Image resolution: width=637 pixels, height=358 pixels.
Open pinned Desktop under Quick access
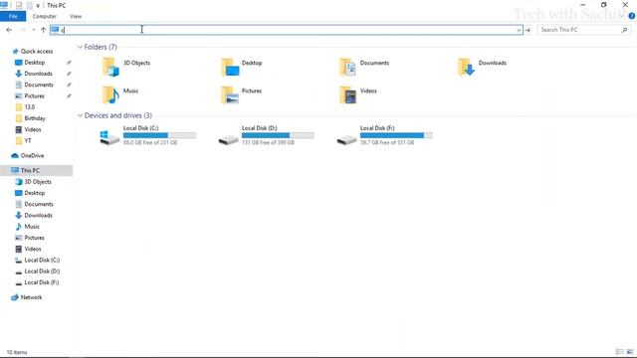tap(35, 63)
